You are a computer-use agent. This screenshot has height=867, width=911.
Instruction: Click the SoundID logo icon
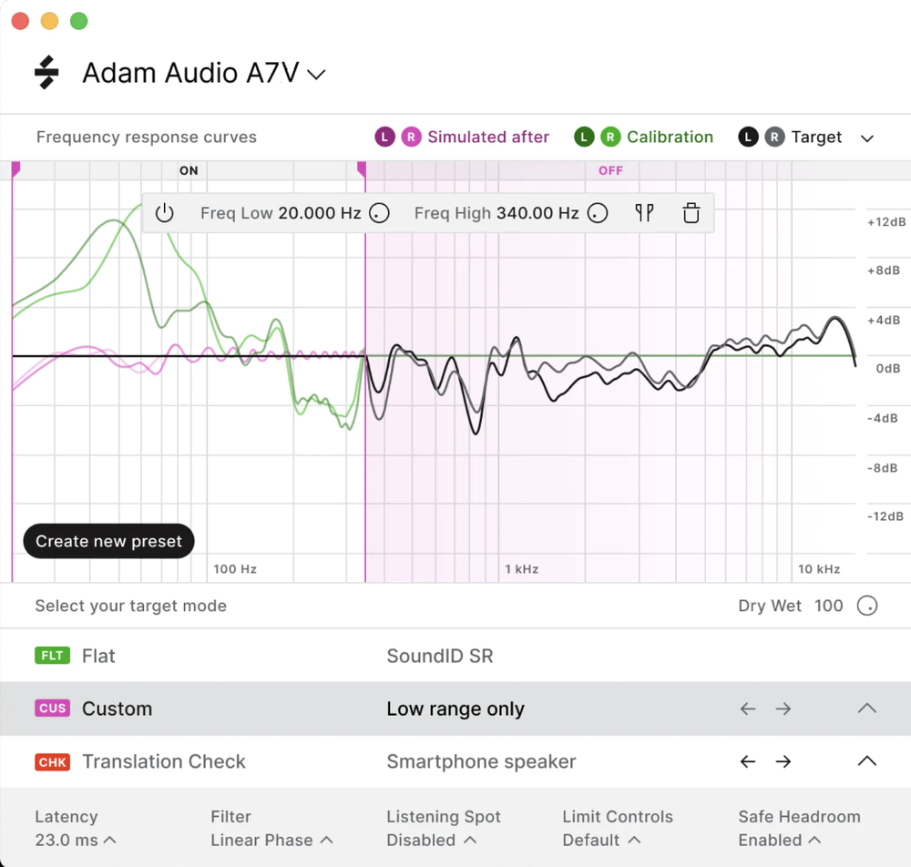click(x=46, y=73)
